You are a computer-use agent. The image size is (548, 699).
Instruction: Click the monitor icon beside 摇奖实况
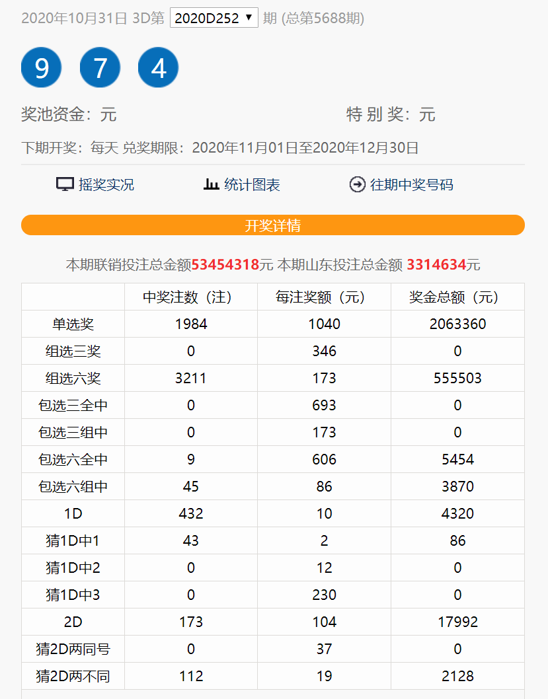(64, 184)
